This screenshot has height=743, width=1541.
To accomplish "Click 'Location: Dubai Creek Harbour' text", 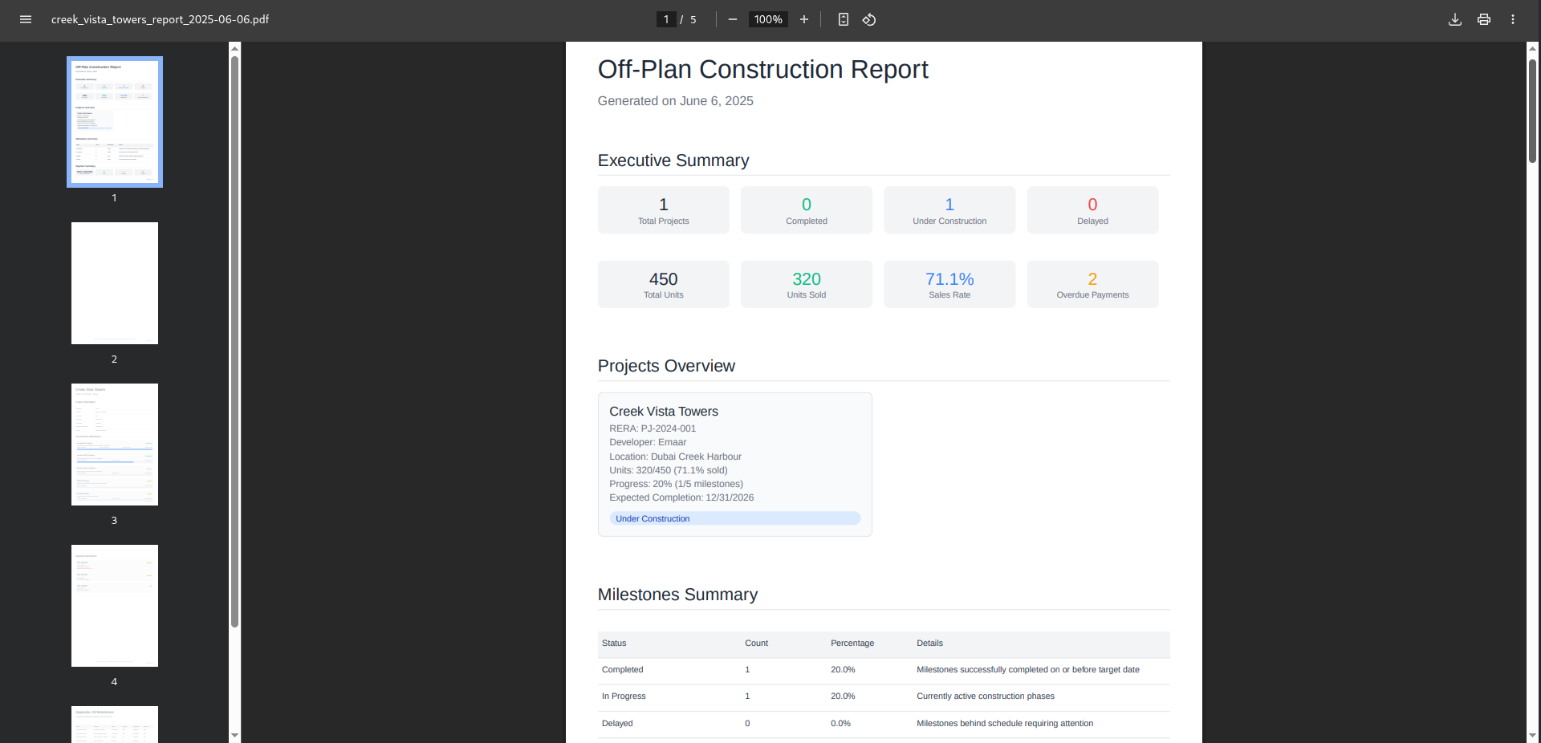I will pos(675,457).
